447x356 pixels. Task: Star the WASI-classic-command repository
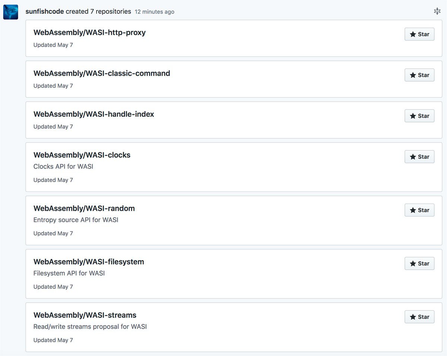coord(419,75)
